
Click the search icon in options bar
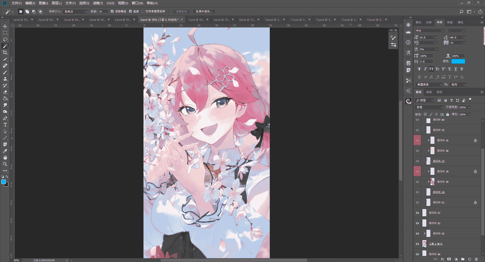pos(462,12)
